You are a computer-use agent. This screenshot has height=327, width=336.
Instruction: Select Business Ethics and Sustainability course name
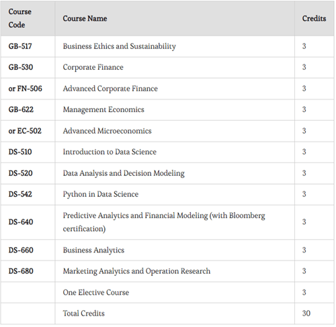coord(119,46)
